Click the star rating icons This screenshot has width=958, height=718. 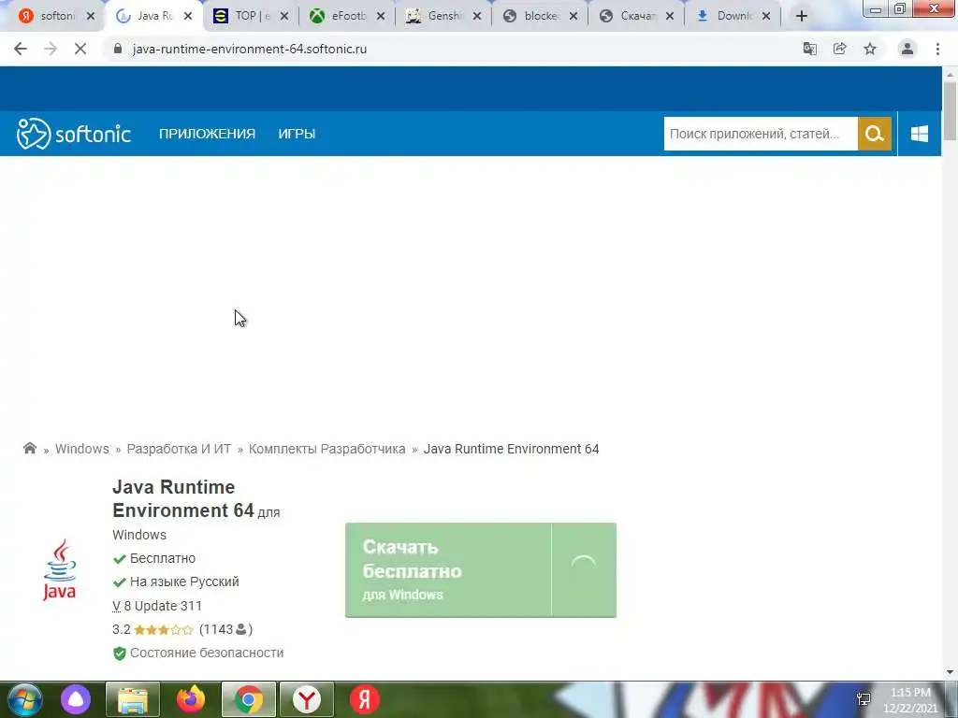click(x=163, y=629)
